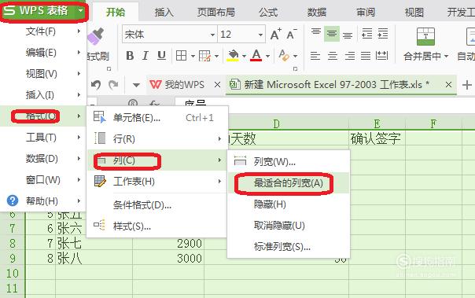This screenshot has height=298, width=475.
Task: Select cell containing 确认签字
Action: 377,138
